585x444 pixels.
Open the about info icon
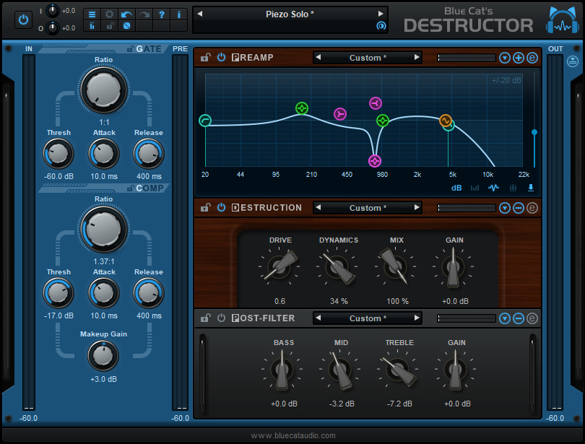(x=178, y=14)
